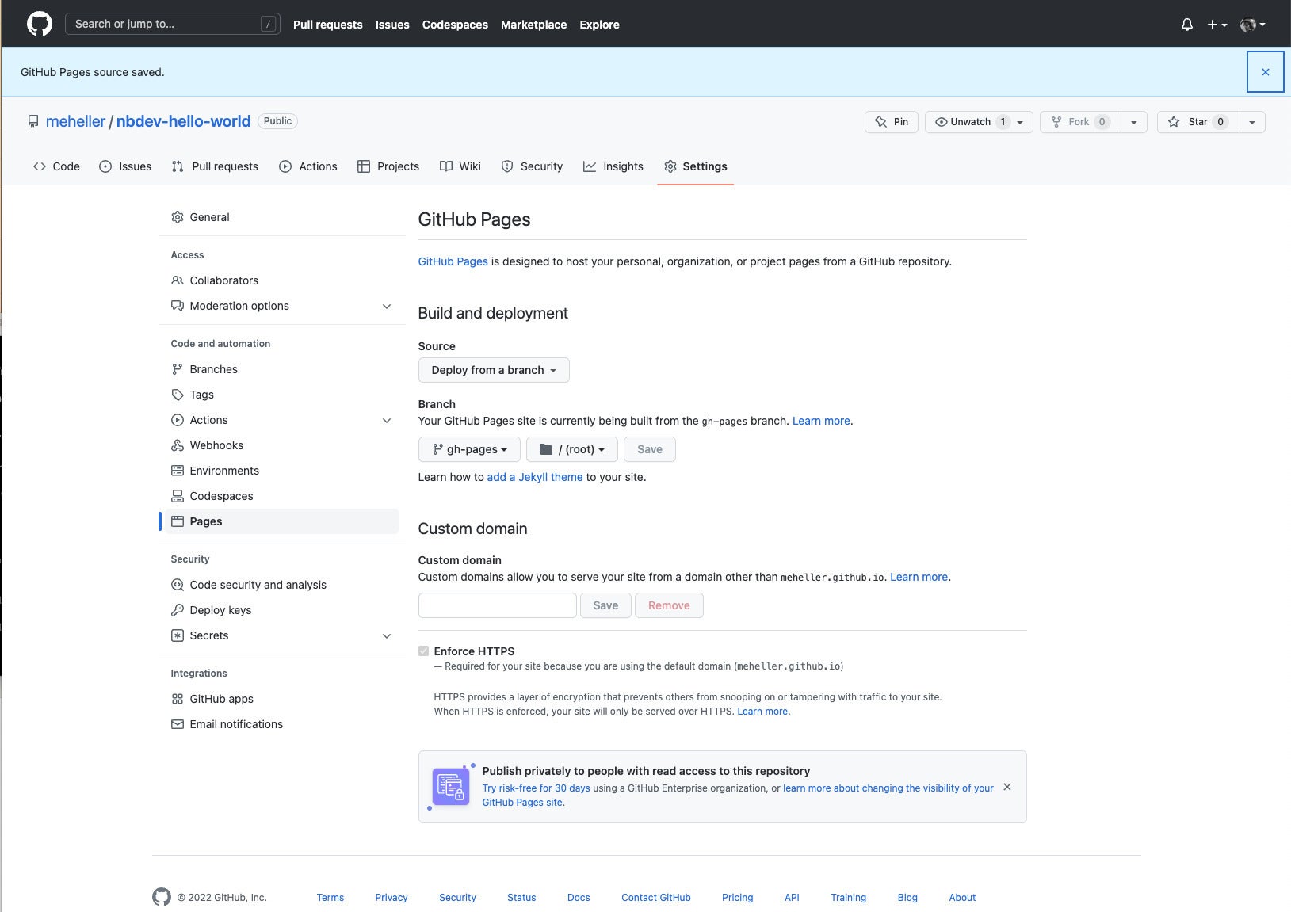1291x912 pixels.
Task: Click the Pin button
Action: coord(892,122)
